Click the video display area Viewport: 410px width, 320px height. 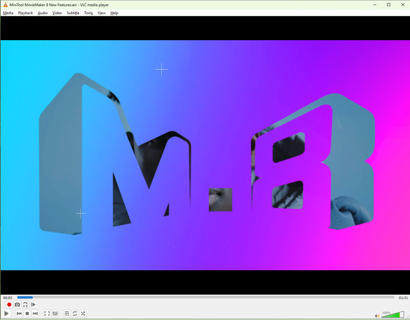point(205,155)
